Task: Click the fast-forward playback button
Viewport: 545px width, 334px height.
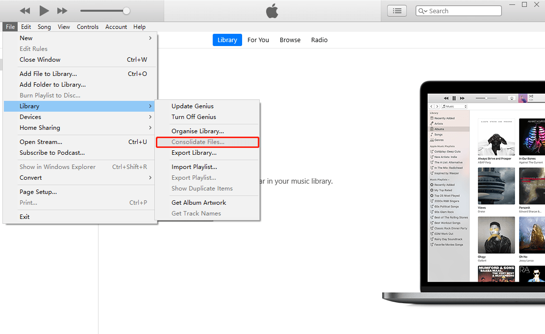Action: click(x=62, y=11)
